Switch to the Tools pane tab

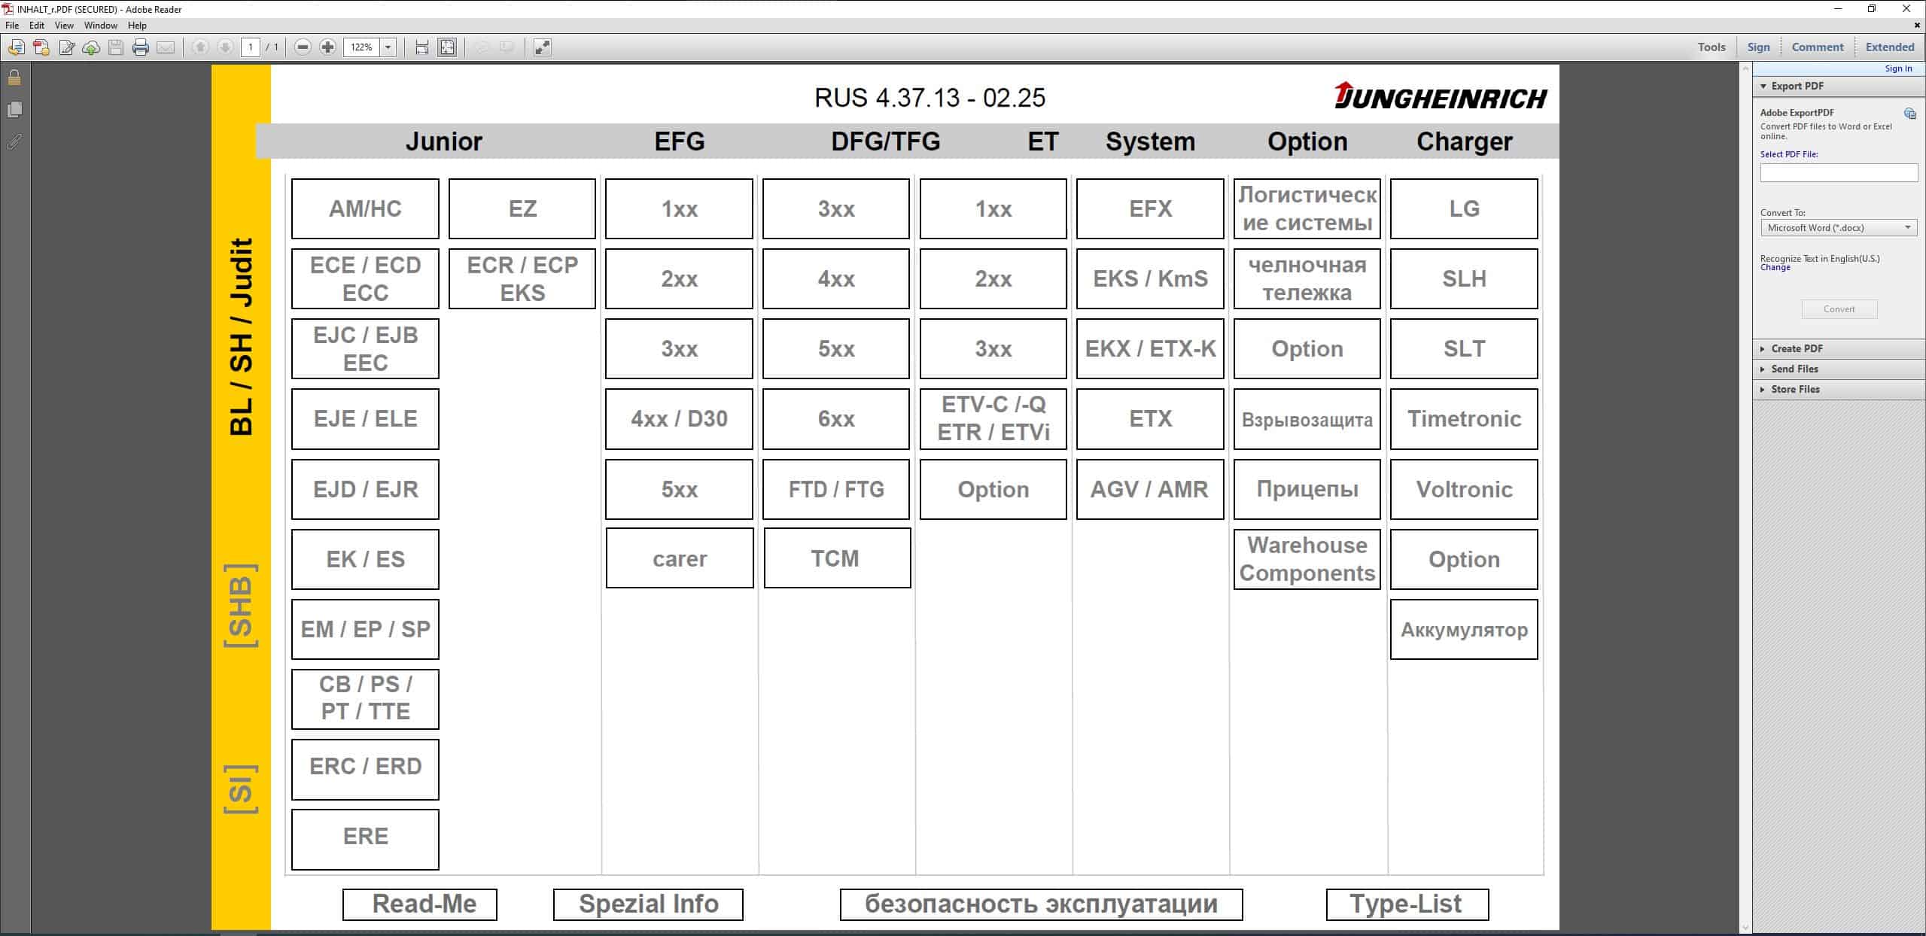1711,47
